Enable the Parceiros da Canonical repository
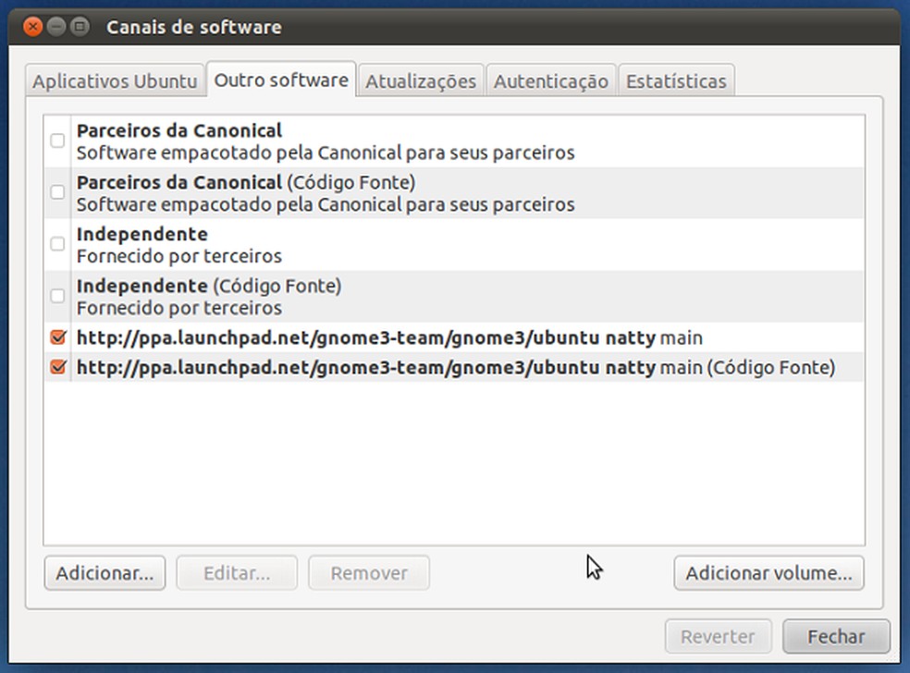 pos(57,141)
